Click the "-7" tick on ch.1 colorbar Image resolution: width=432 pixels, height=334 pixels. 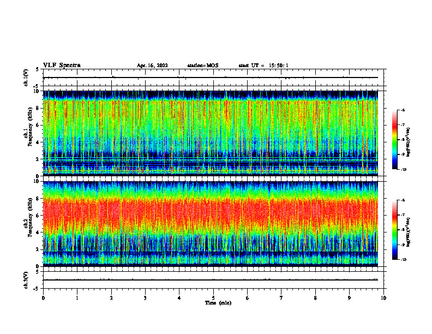[x=403, y=125]
